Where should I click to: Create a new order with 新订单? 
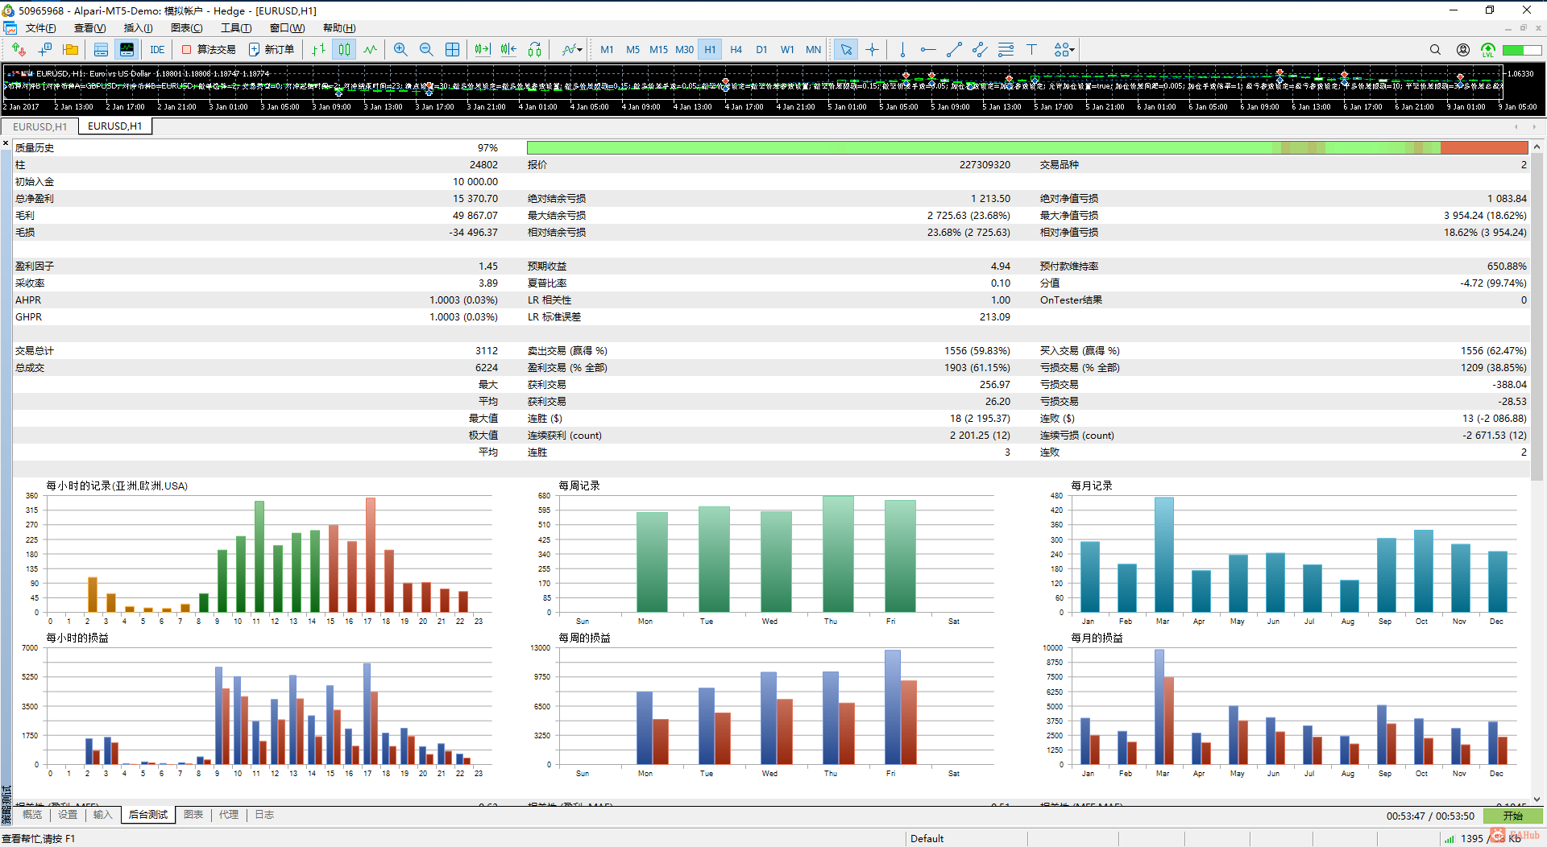272,50
